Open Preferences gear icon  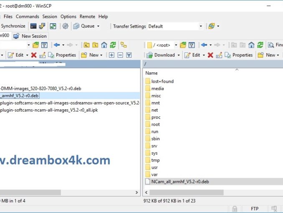[66, 26]
